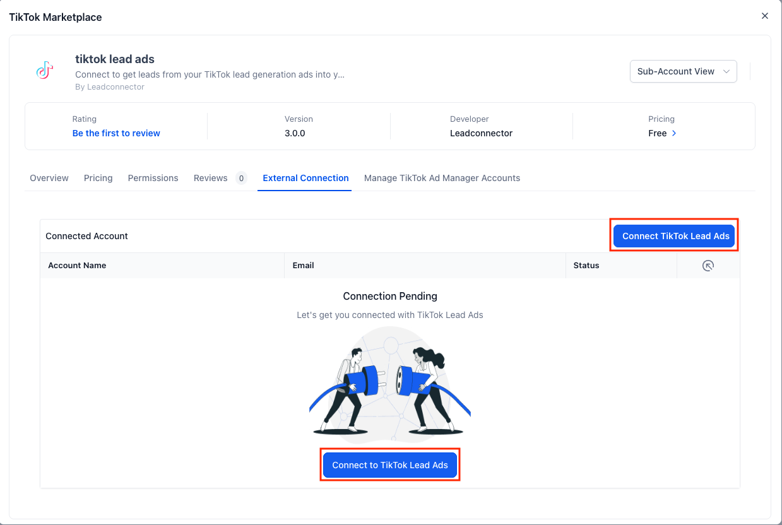This screenshot has height=525, width=782.
Task: Open Manage TikTok Ad Manager Accounts tab
Action: (x=442, y=178)
